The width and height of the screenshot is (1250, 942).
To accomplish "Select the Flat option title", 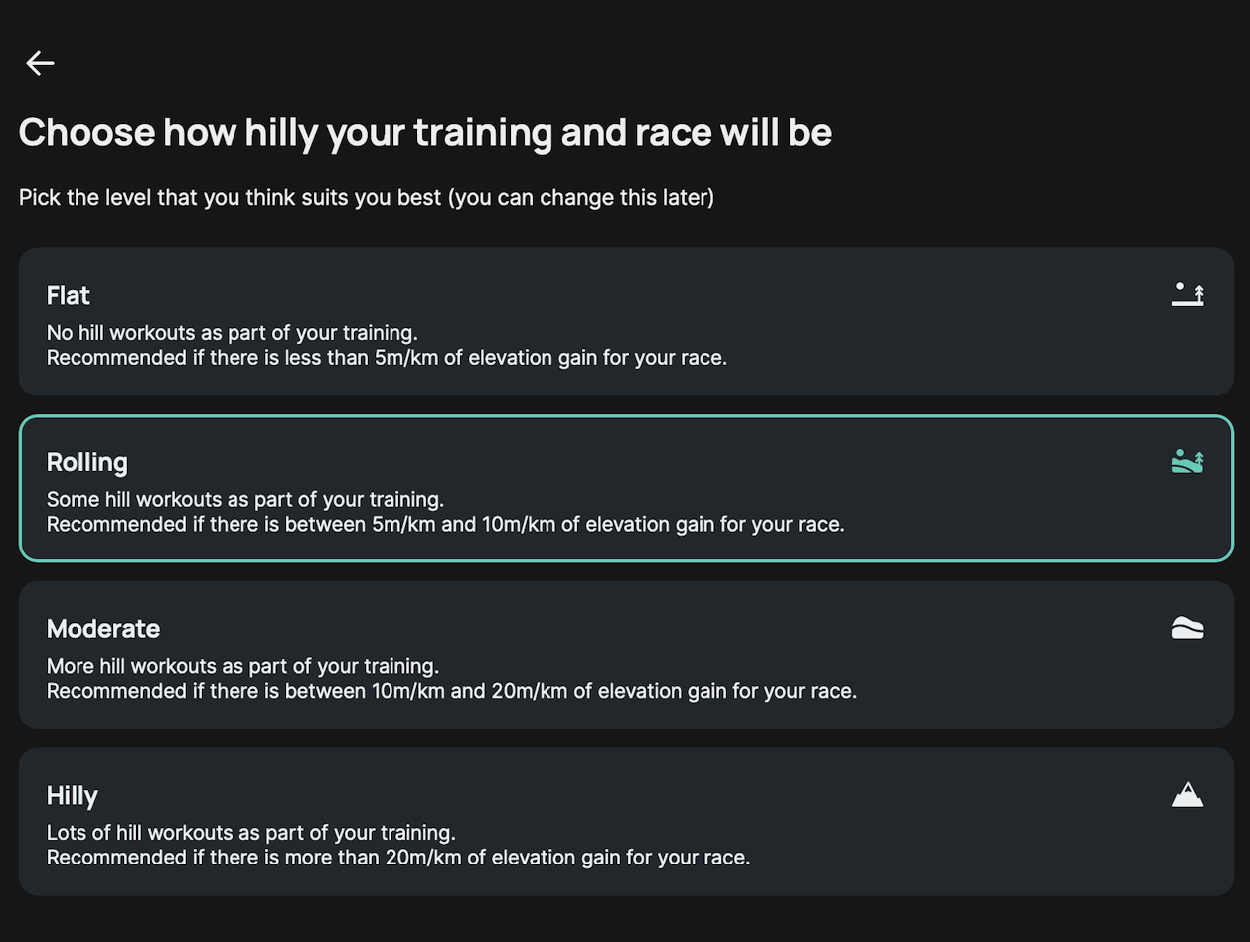I will (x=69, y=296).
